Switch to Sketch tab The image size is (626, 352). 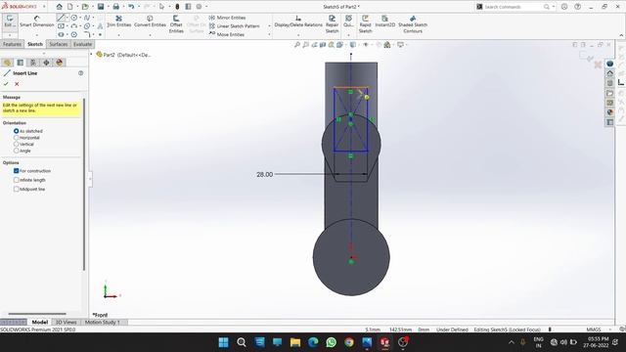point(35,44)
